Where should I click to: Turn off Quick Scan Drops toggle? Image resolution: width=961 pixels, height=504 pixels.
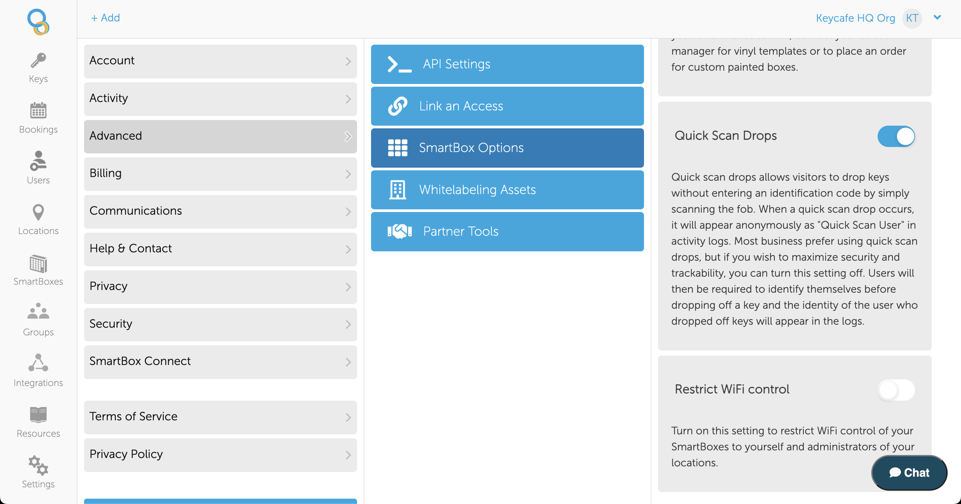coord(896,136)
